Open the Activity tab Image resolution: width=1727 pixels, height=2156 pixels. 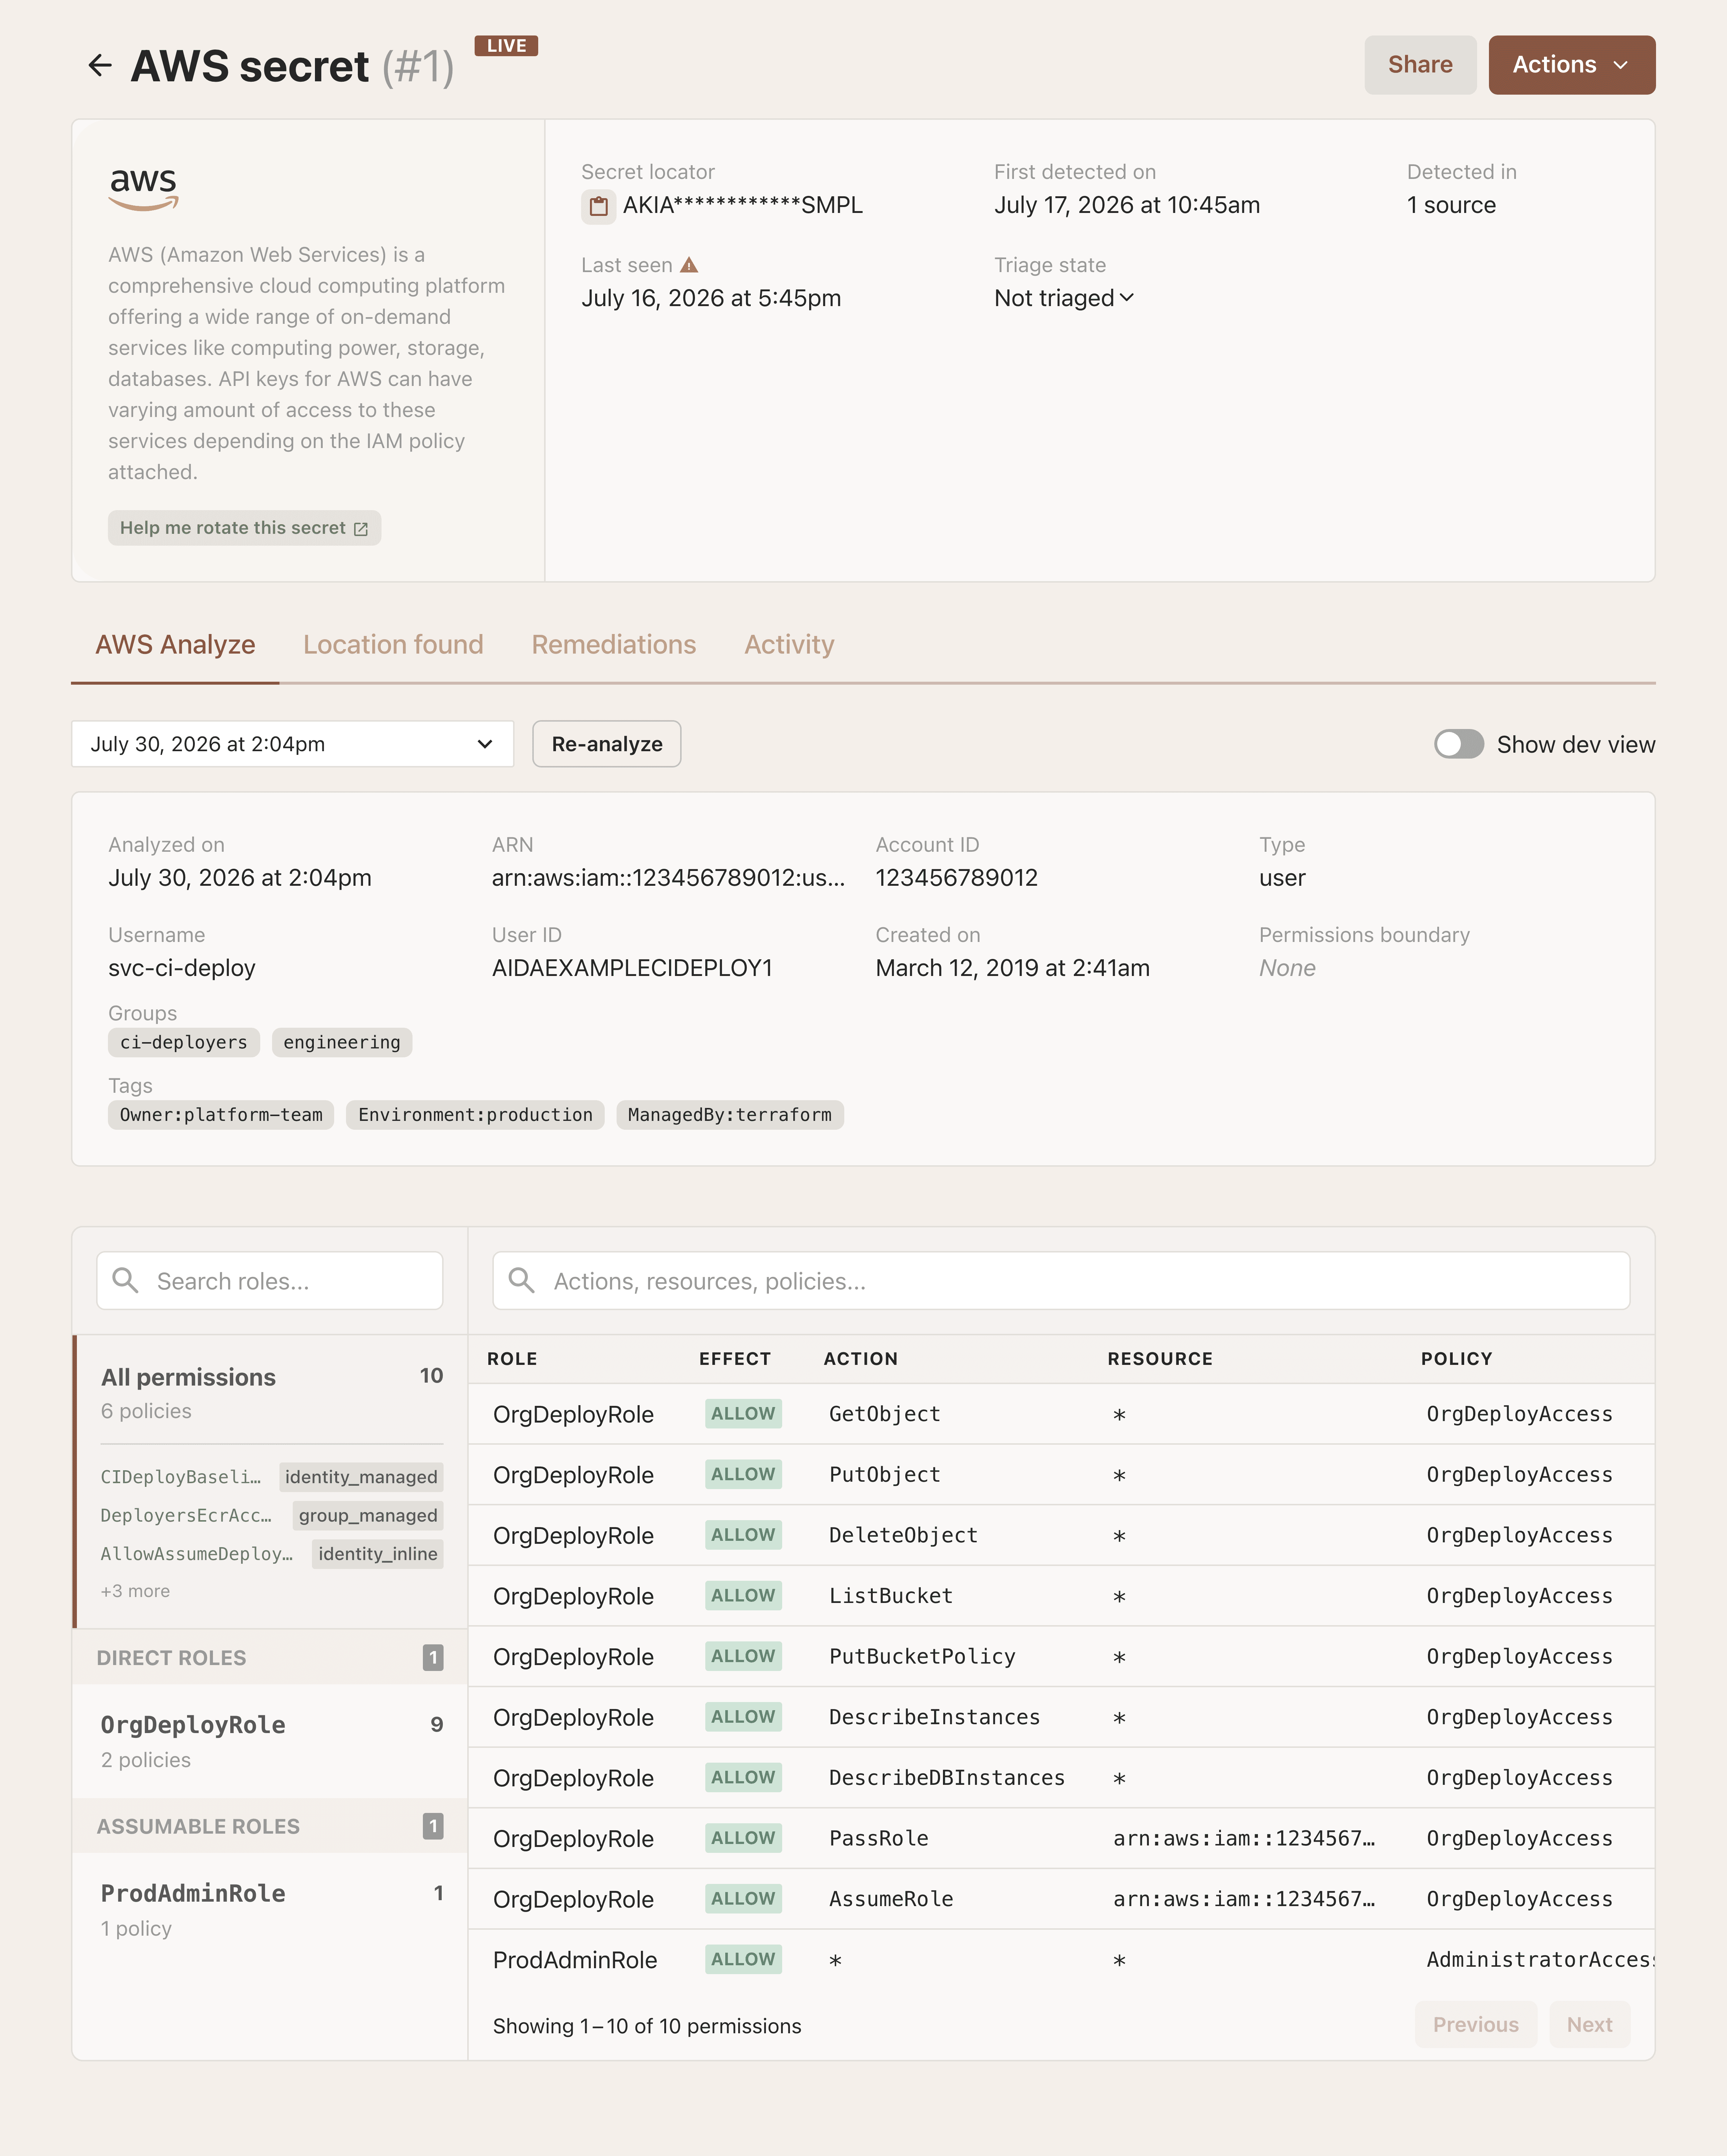pyautogui.click(x=789, y=645)
